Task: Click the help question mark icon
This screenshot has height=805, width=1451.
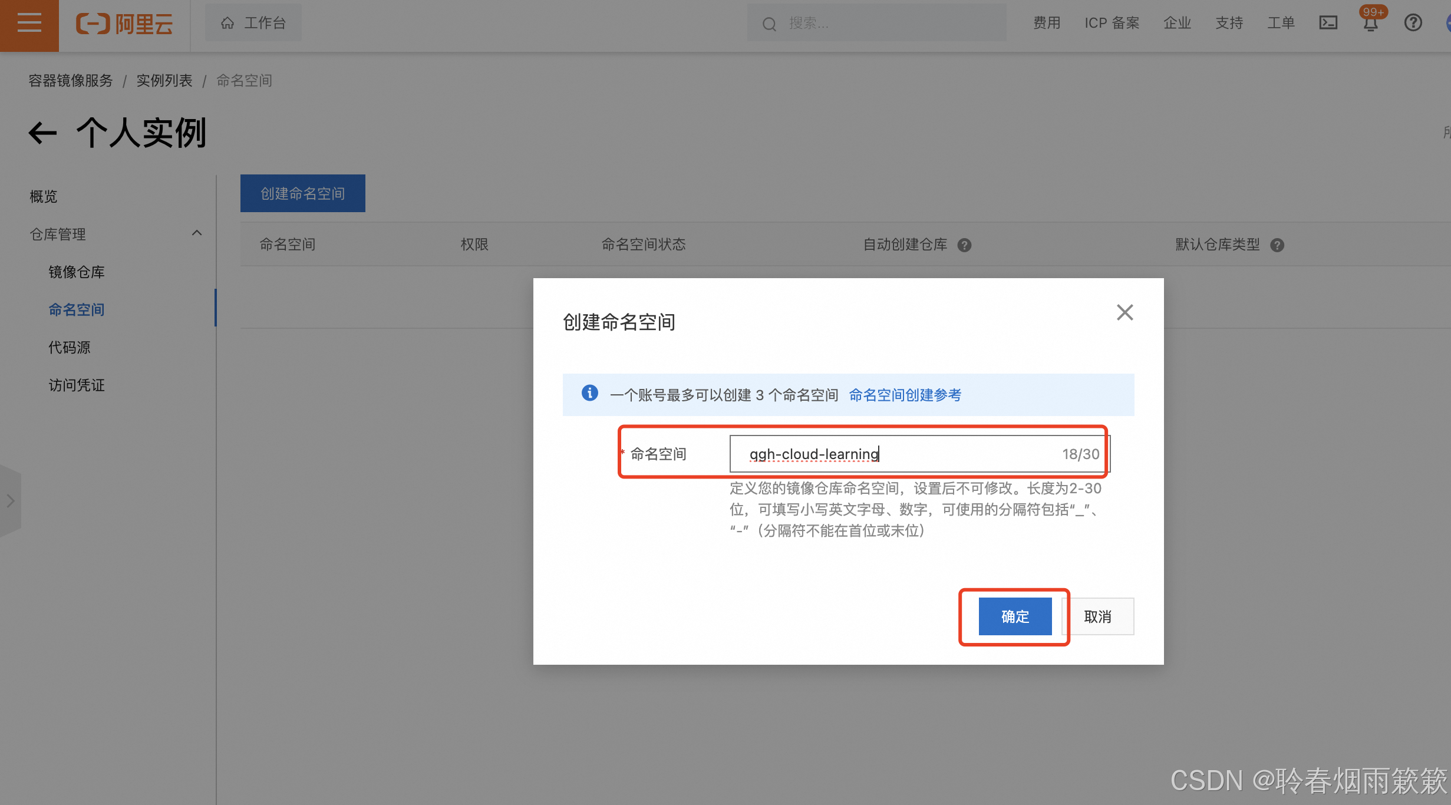Action: point(1413,23)
